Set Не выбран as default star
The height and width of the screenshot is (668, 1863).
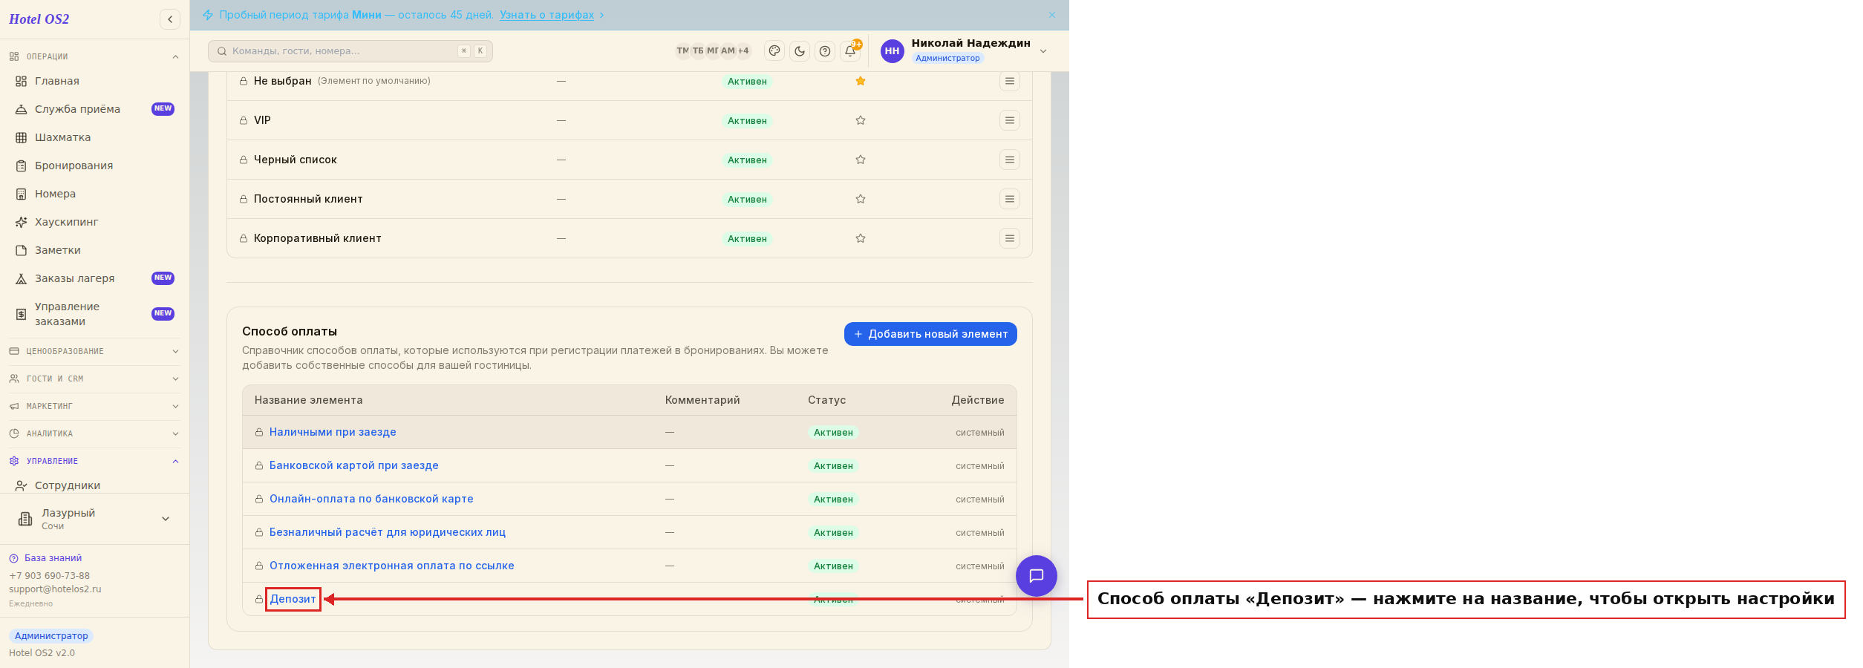click(x=861, y=81)
